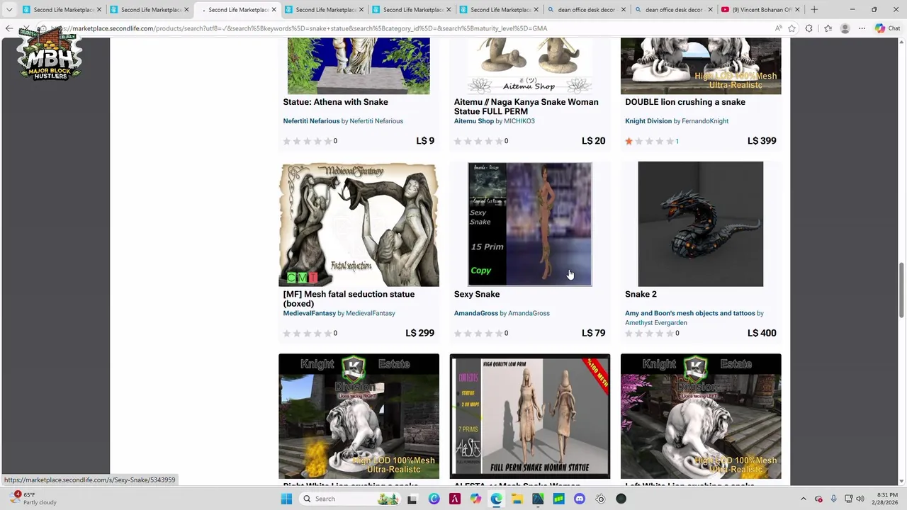Open Microsoft Edge taskbar icon

[x=496, y=499]
